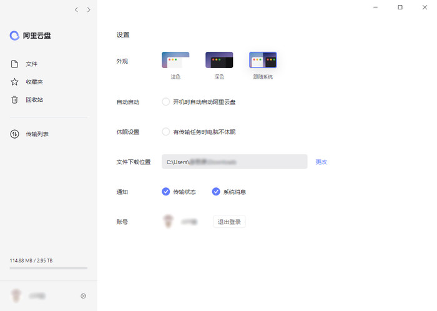Open the 文件 section in sidebar
The height and width of the screenshot is (311, 437).
31,64
